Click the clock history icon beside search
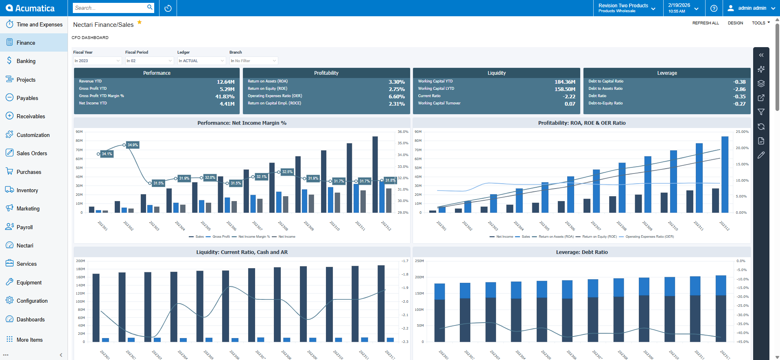780x360 pixels. coord(168,8)
